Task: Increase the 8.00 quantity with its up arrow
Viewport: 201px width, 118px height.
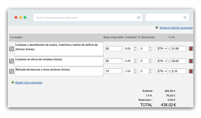Action: tap(135, 47)
